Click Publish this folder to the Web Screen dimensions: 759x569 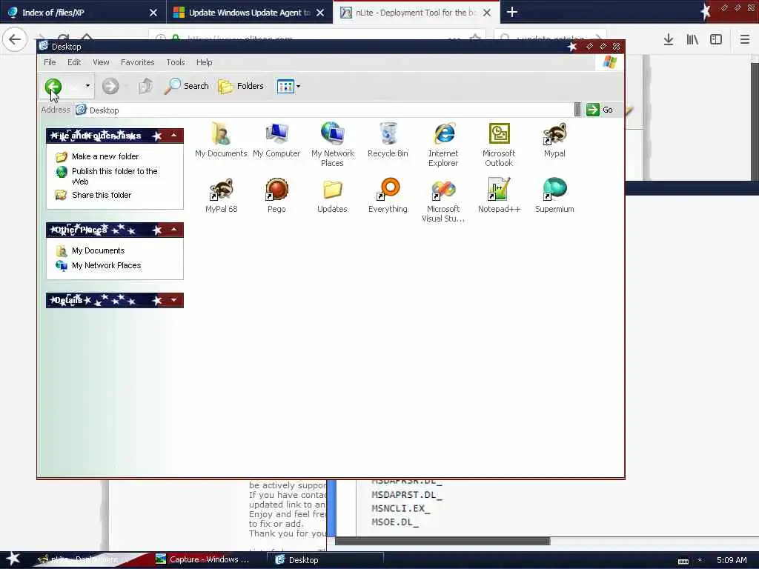(115, 176)
